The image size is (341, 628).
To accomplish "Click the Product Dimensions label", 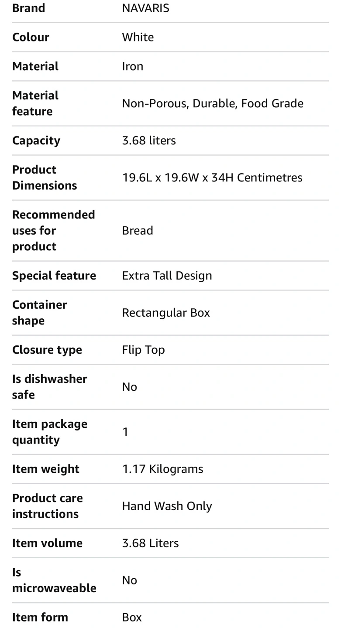I will click(x=45, y=177).
